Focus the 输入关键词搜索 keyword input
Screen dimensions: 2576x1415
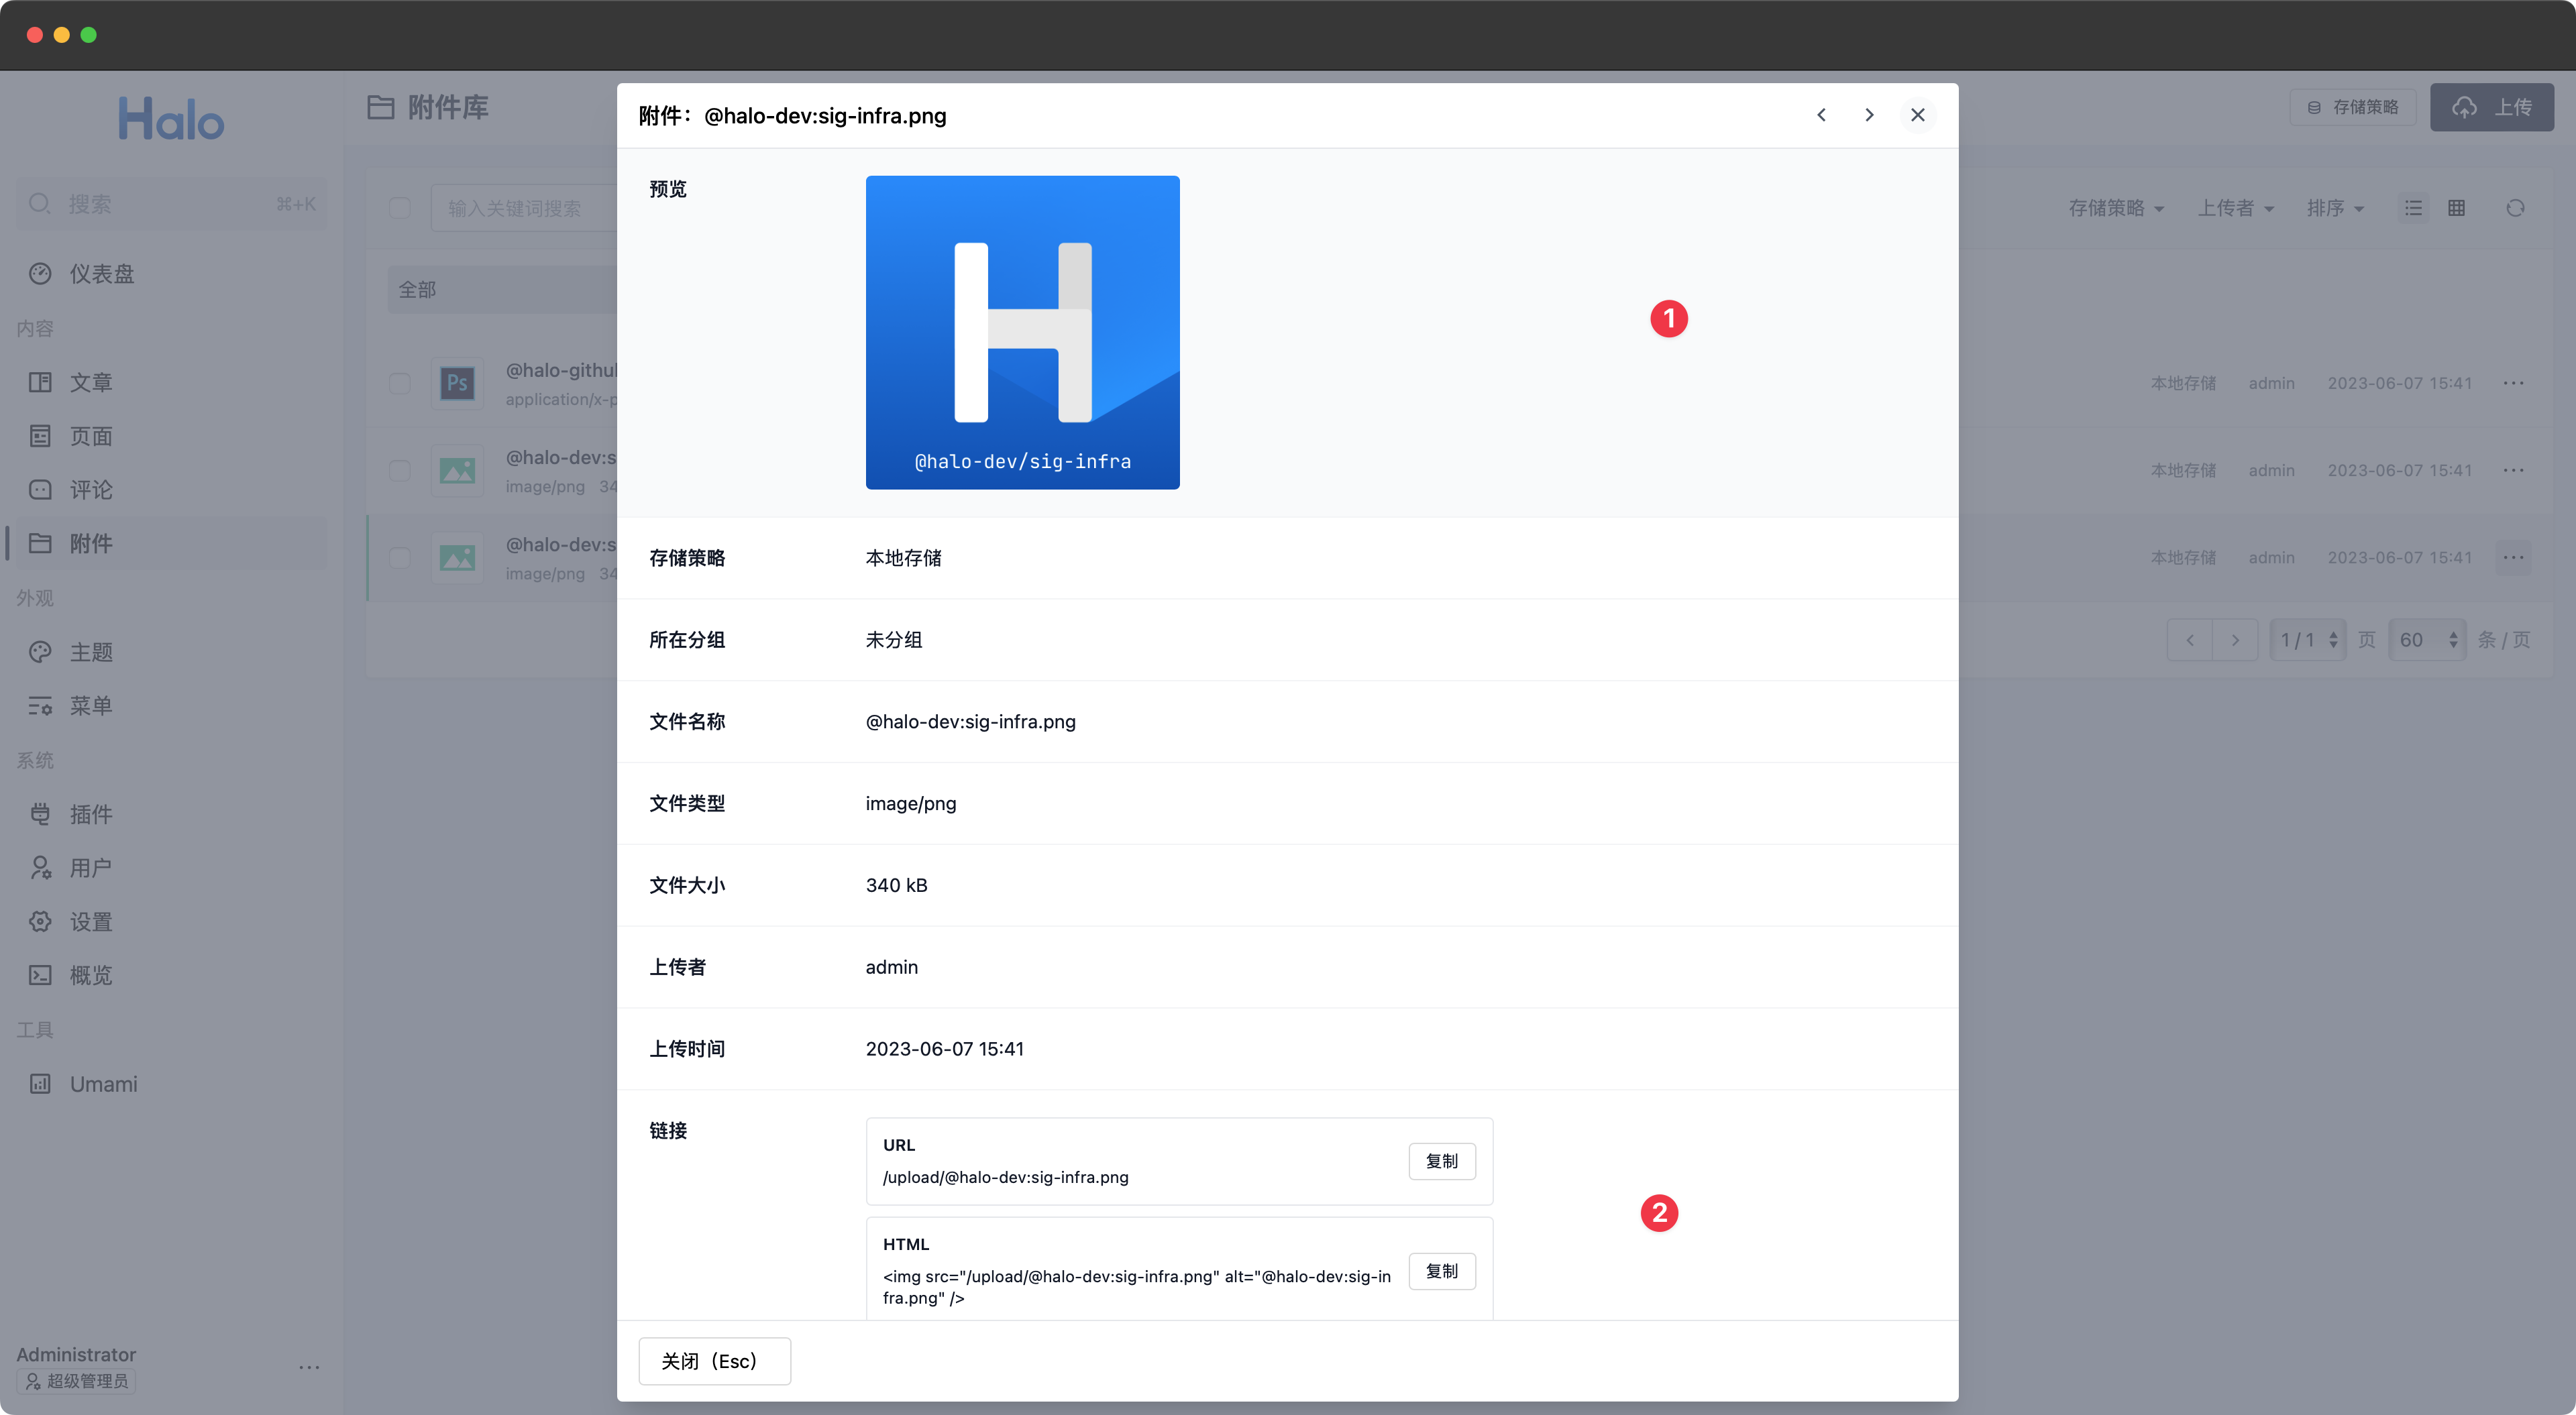coord(524,208)
